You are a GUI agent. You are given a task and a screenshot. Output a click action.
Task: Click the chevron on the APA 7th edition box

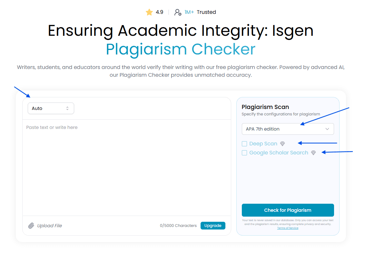point(327,129)
